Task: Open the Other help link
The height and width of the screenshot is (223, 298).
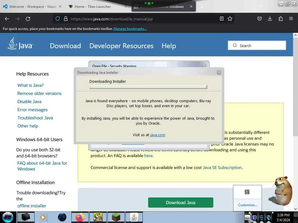Action: 28,126
